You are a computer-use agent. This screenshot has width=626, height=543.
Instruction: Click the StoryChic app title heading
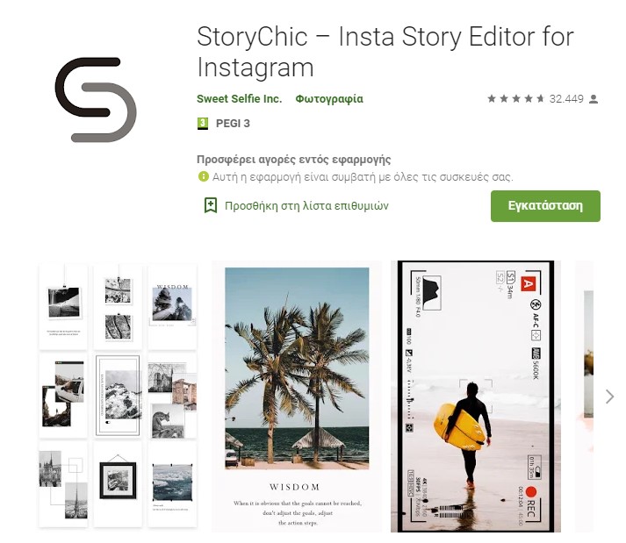pos(385,52)
